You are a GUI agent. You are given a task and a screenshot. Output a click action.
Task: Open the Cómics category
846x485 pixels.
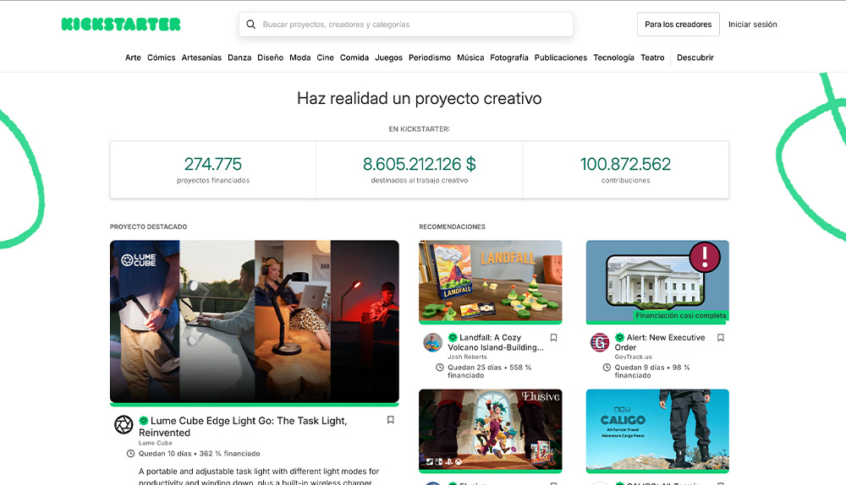coord(162,57)
